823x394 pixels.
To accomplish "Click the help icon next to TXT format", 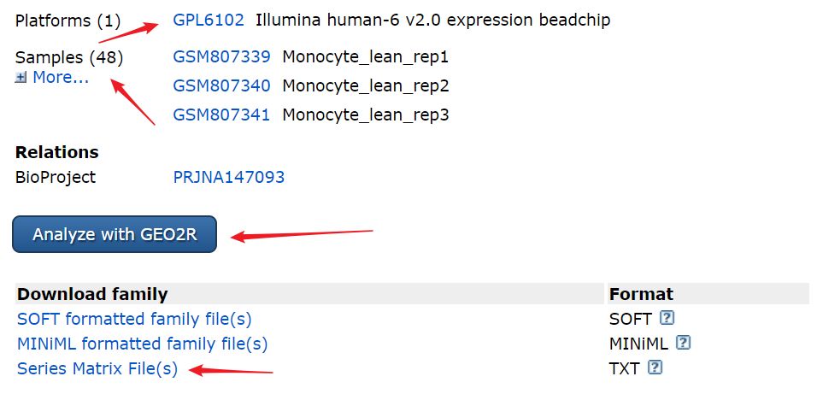I will tap(655, 368).
